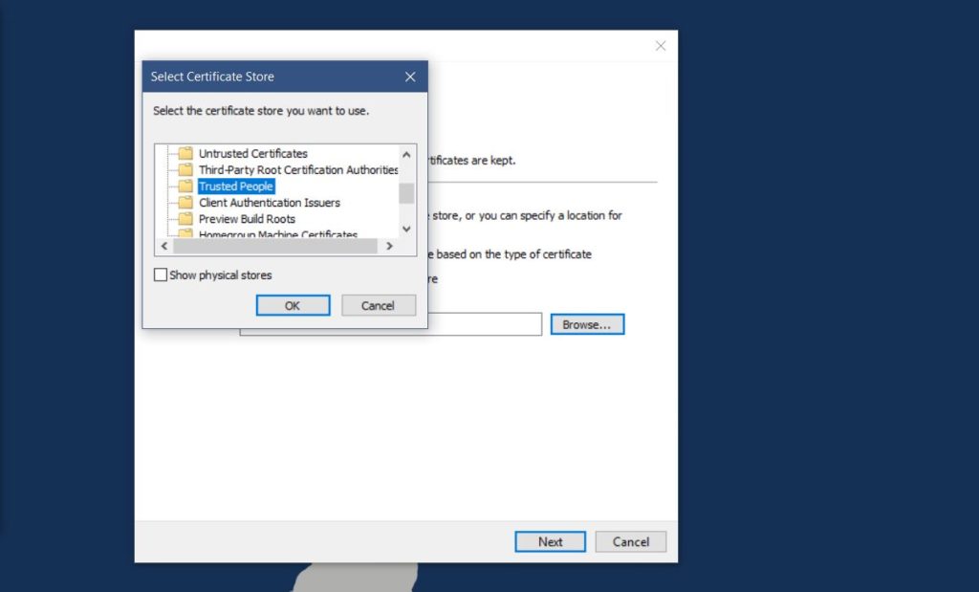Click the folder icon beside Preview Build Roots

pyautogui.click(x=186, y=218)
